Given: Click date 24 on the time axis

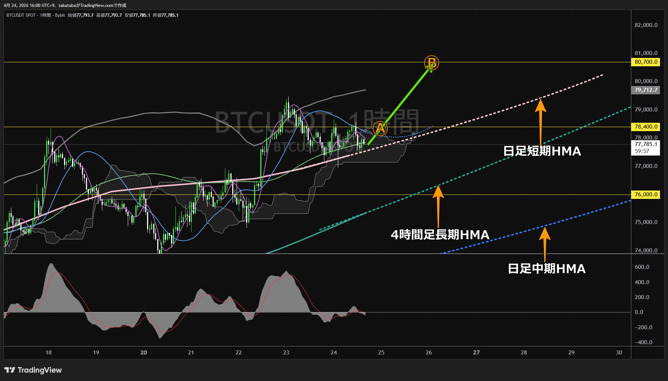Looking at the screenshot, I should (x=334, y=353).
